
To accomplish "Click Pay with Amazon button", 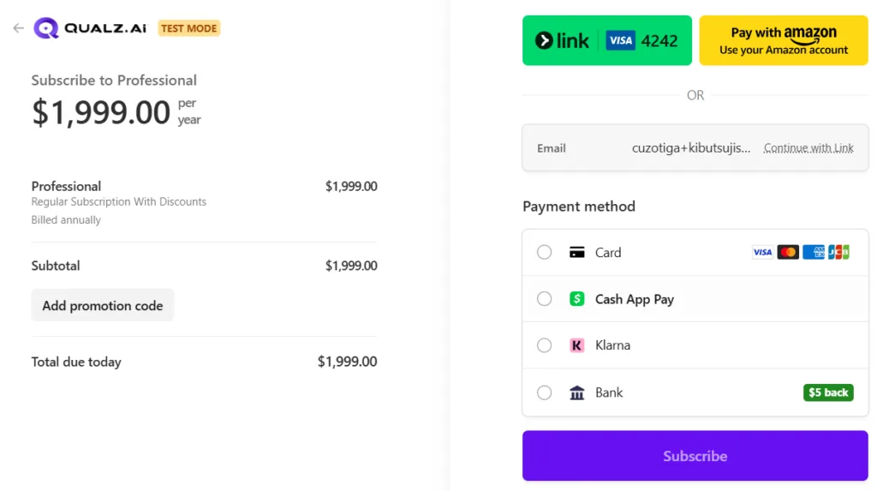I will (784, 40).
